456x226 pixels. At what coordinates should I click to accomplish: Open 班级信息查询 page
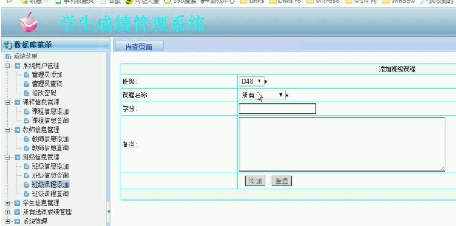(x=50, y=175)
